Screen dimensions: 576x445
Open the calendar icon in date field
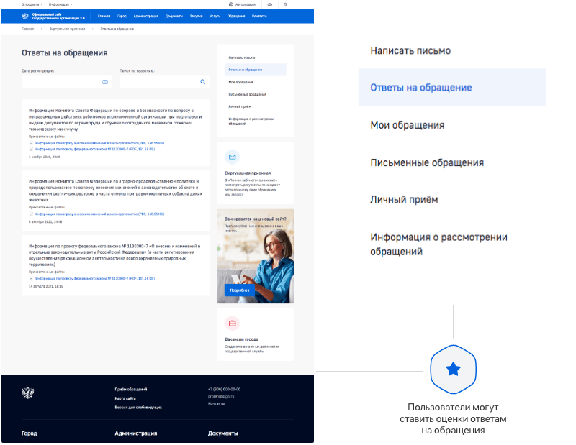(105, 82)
